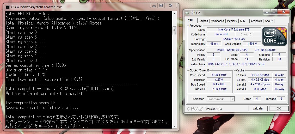The width and height of the screenshot is (295, 134).
Task: Minimize the CPU-Z window
Action: point(267,12)
